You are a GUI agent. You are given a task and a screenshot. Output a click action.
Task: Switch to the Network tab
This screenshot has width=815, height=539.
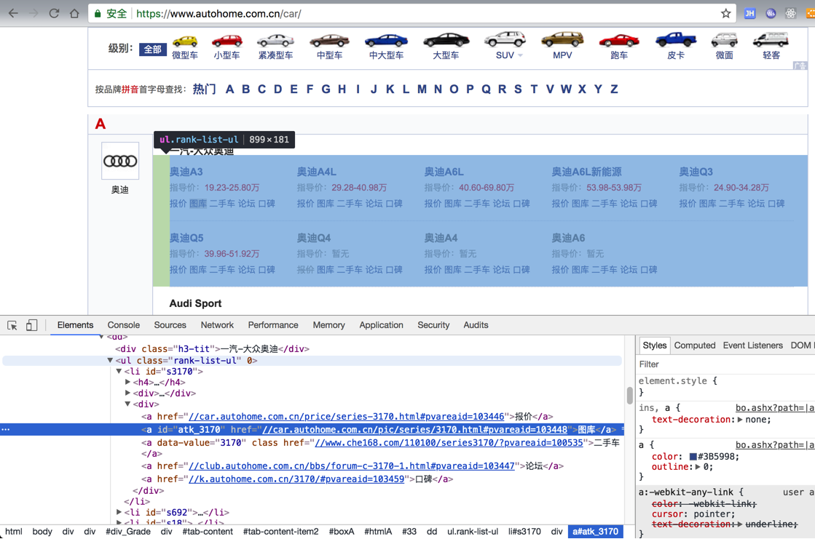[217, 325]
